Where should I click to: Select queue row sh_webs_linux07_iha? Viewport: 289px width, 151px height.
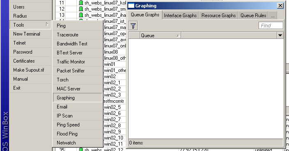pos(105,15)
